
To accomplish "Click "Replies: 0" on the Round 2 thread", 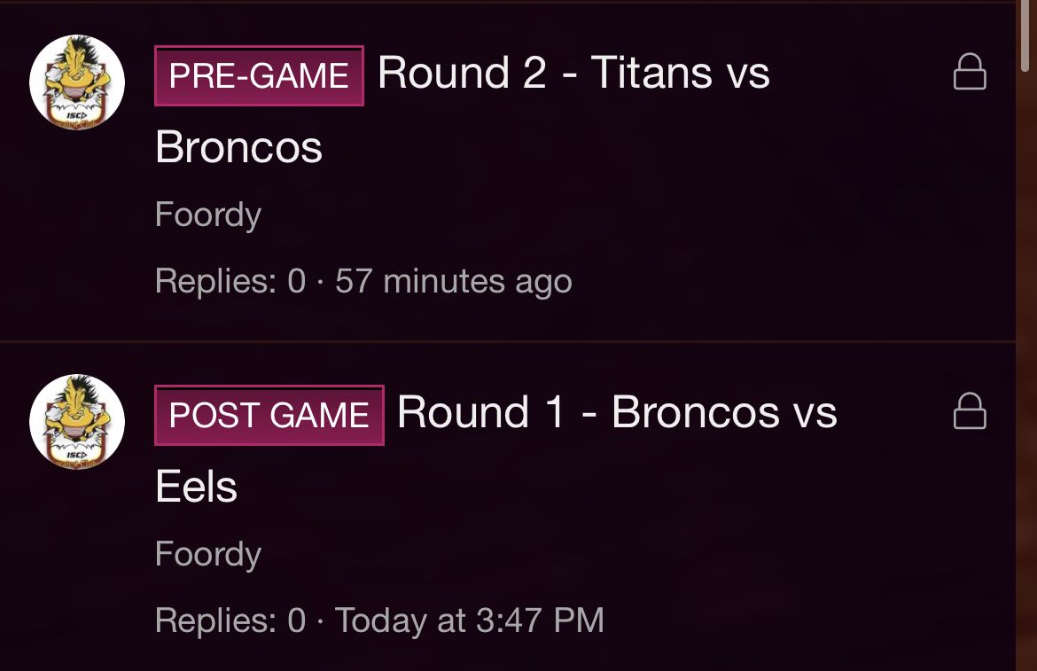I will [x=230, y=282].
